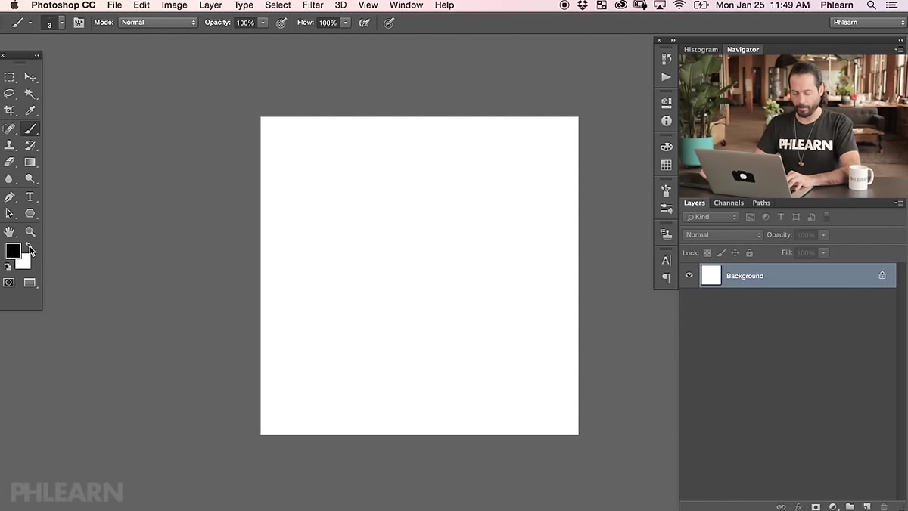Select the Brush tool in toolbox

click(x=30, y=129)
